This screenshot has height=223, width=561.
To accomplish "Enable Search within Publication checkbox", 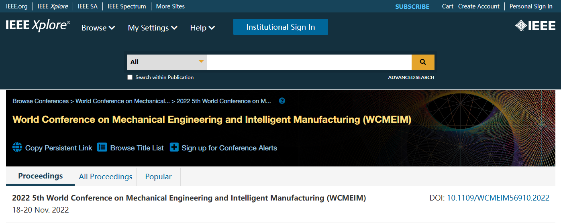I will click(x=130, y=77).
